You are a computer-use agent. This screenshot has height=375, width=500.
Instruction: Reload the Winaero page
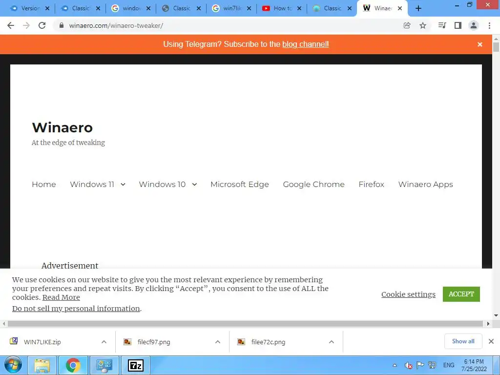click(42, 25)
